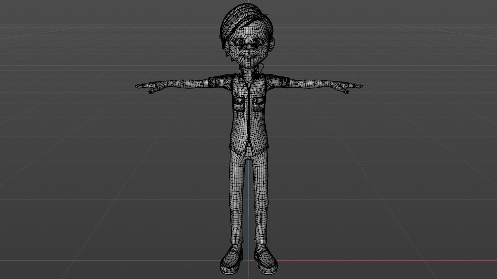
Task: Click the shoe on the viewer's left
Action: click(231, 260)
